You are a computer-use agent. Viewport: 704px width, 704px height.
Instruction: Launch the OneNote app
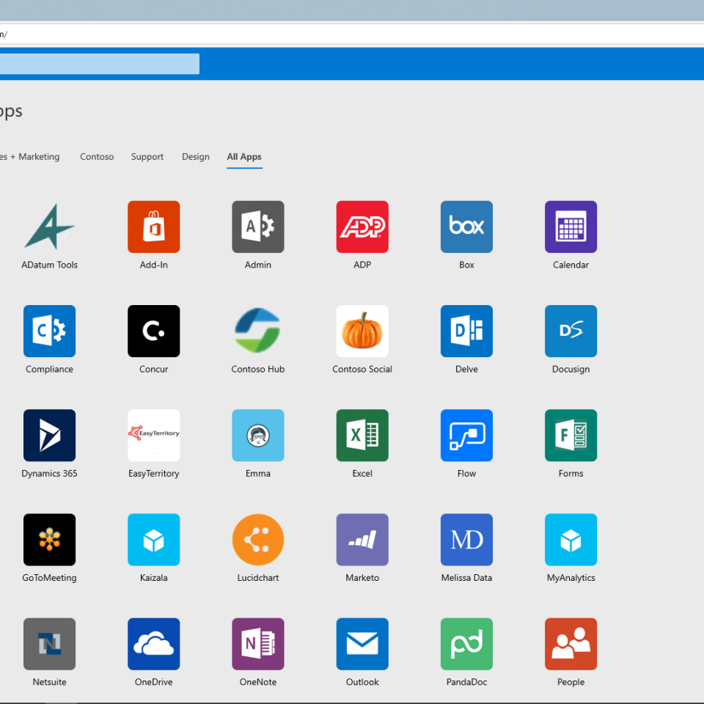coord(258,644)
